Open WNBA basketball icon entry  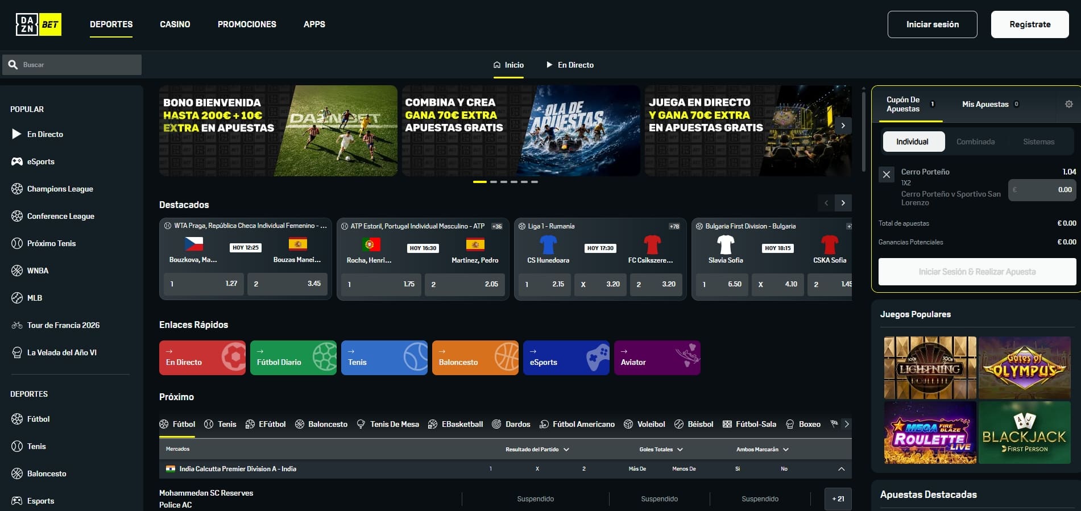tap(17, 271)
